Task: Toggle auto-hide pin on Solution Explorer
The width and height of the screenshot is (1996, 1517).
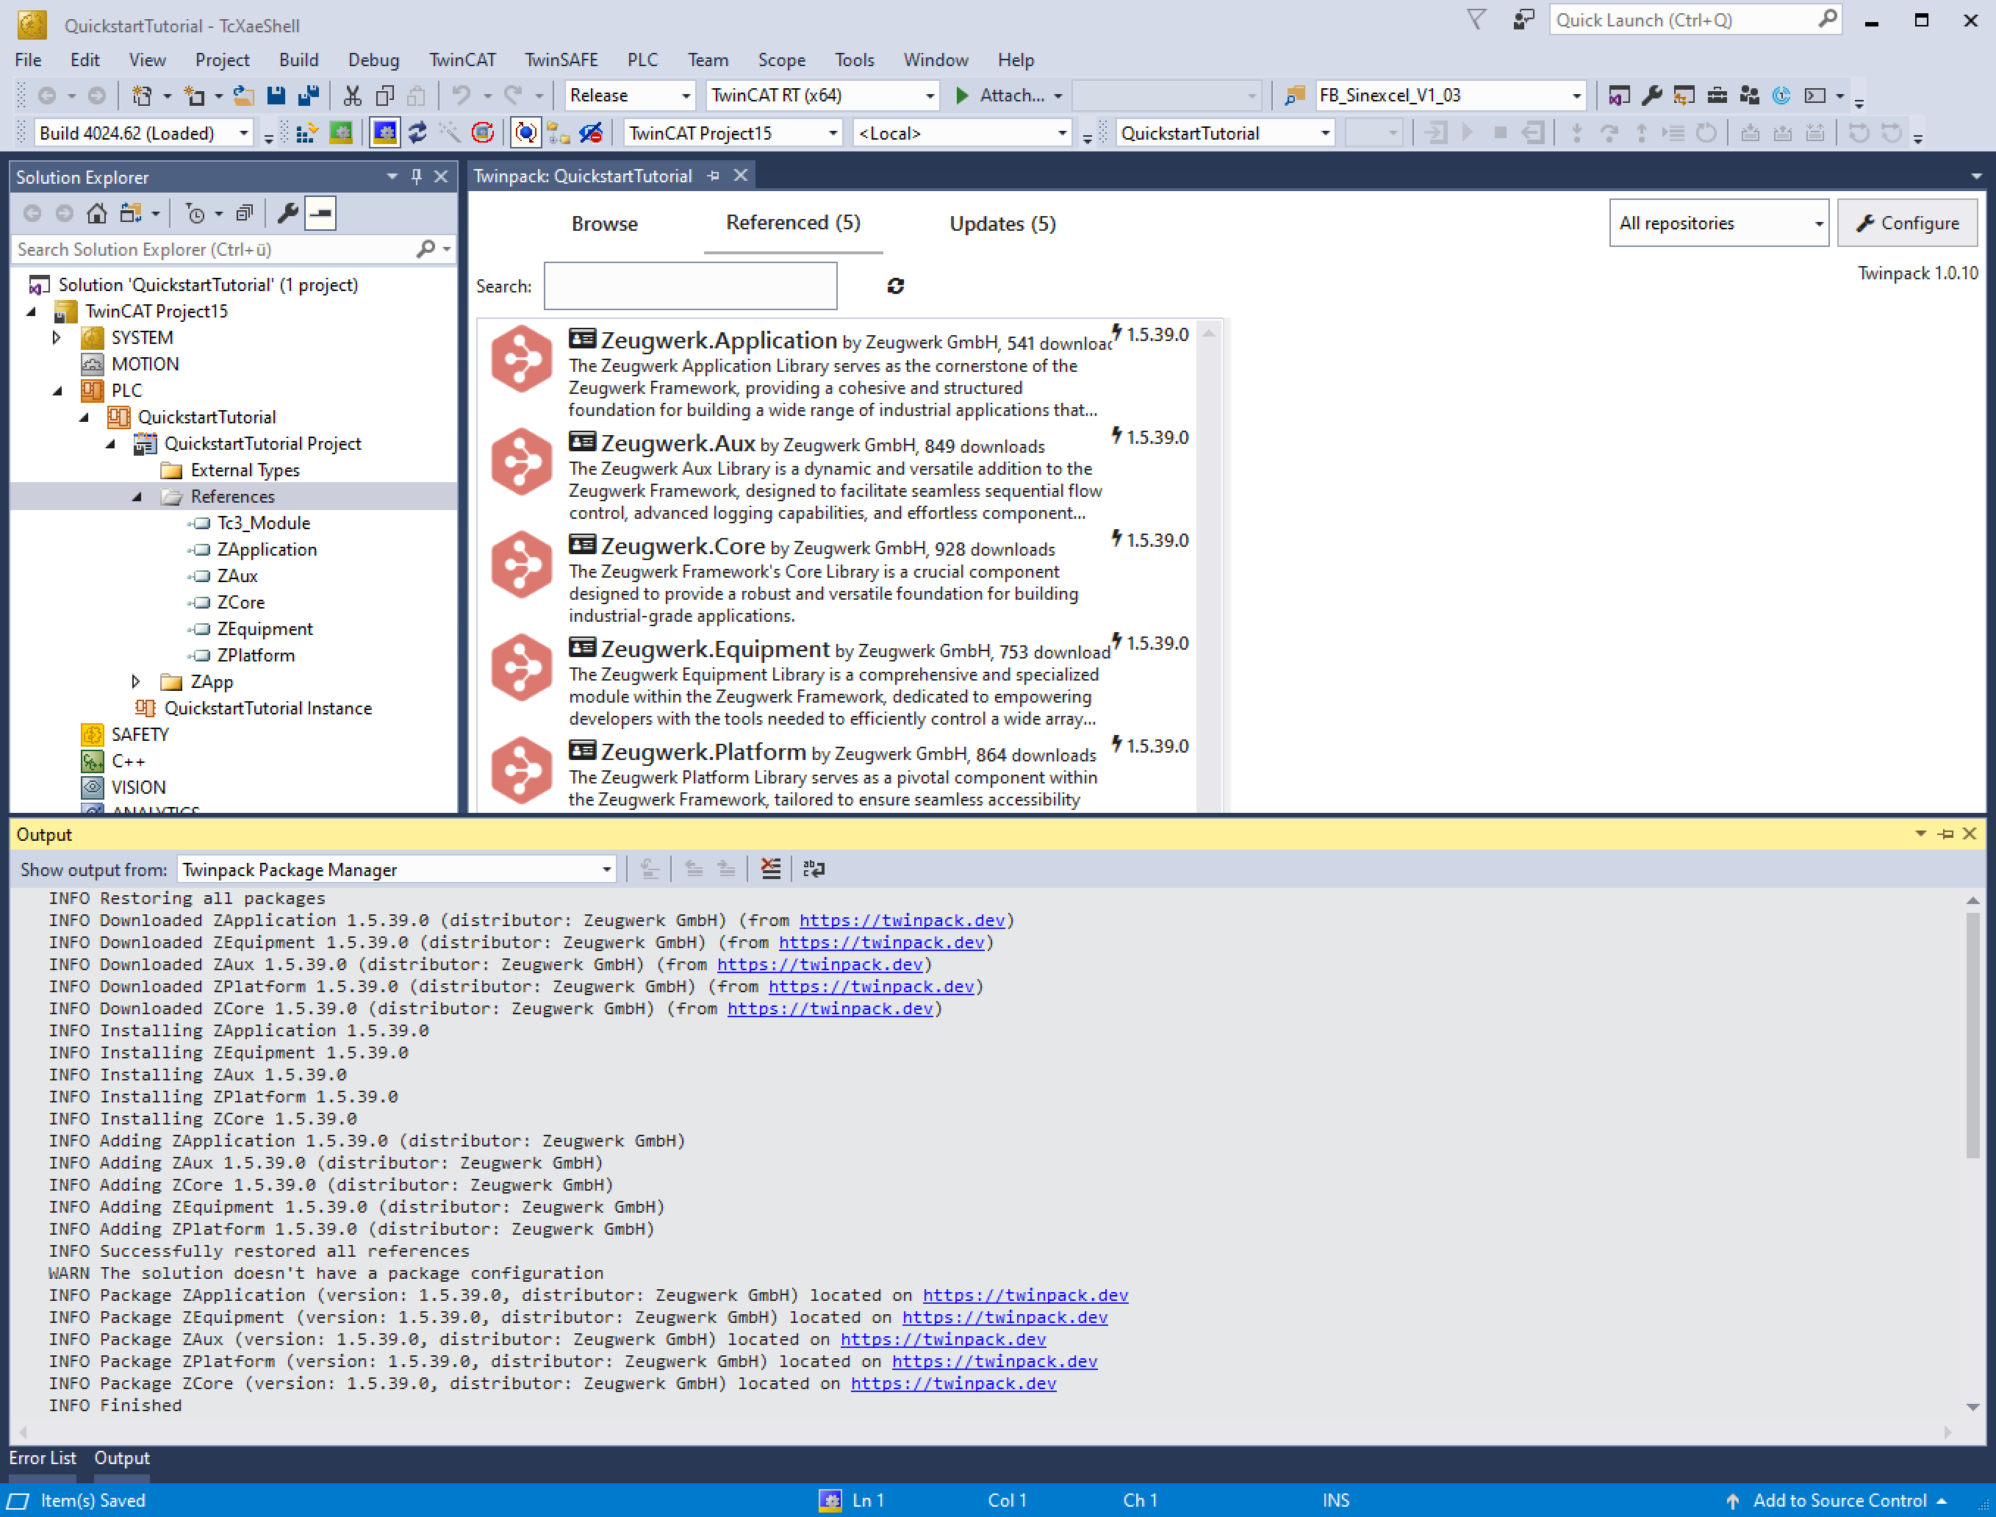Action: click(416, 176)
